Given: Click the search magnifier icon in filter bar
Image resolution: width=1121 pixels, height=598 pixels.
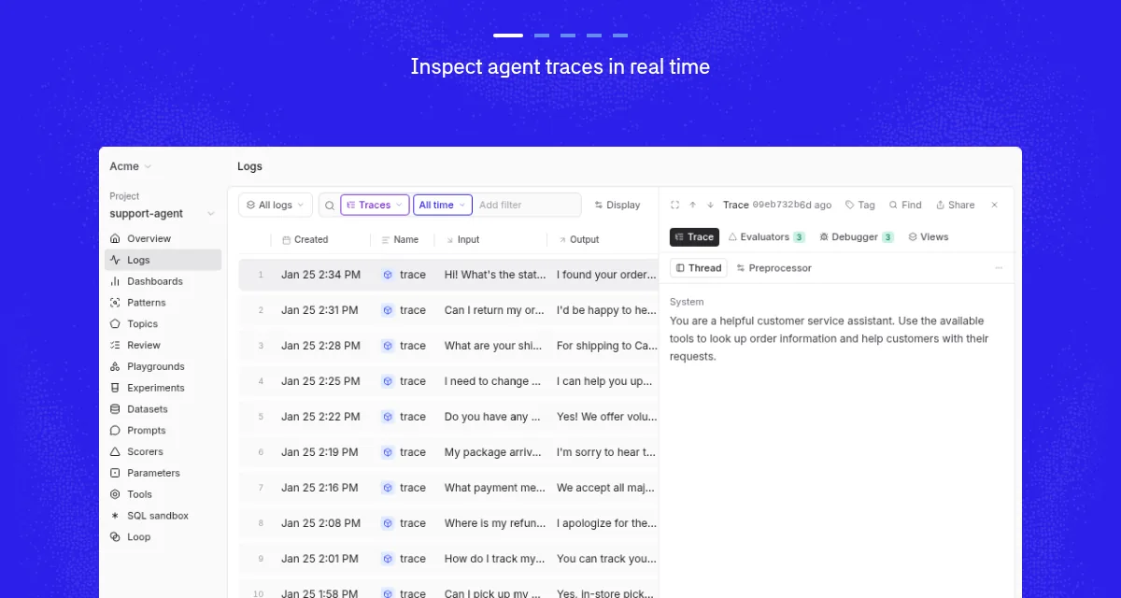Looking at the screenshot, I should pos(330,206).
